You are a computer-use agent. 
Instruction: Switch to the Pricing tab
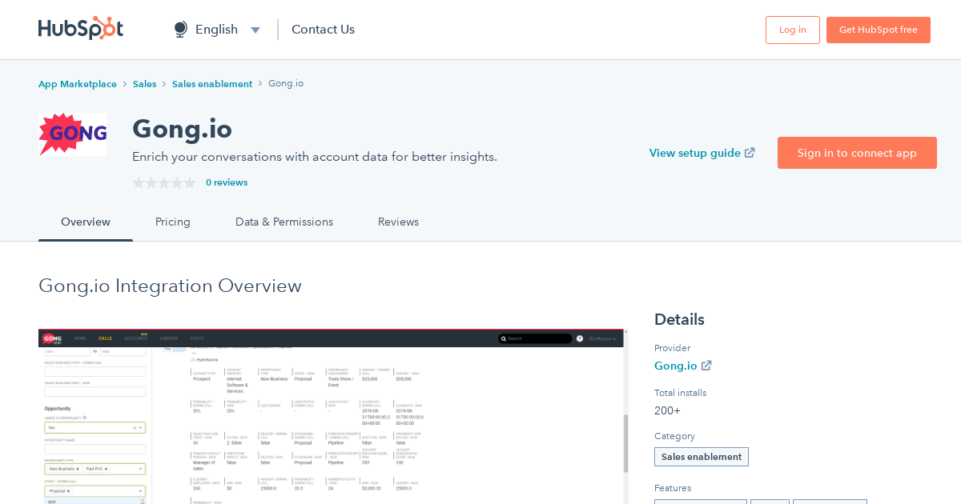pyautogui.click(x=172, y=222)
